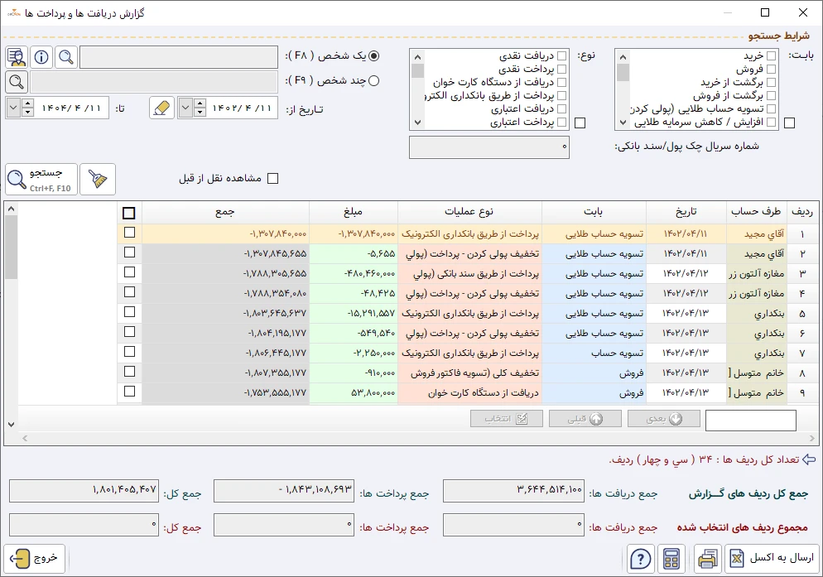Click the left-pointing arrow icon beside تعداد کل ردیف ها
The height and width of the screenshot is (577, 823).
coord(810,460)
